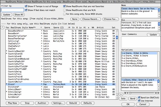Select the Country2Beat16^ style row
This screenshot has height=107, width=161.
pyautogui.click(x=61, y=51)
